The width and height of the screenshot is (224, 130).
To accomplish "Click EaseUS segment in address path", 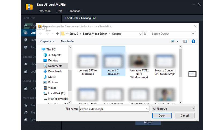I will 74,34.
